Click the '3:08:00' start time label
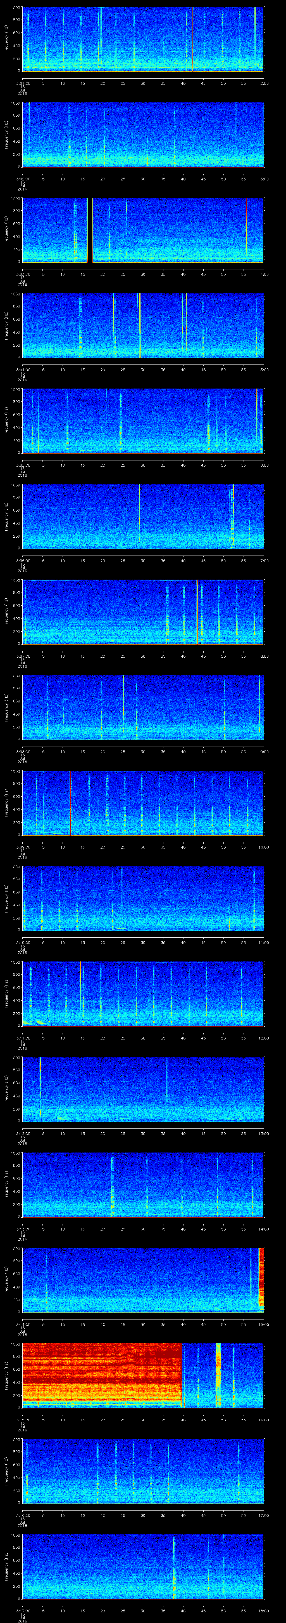 [x=23, y=751]
